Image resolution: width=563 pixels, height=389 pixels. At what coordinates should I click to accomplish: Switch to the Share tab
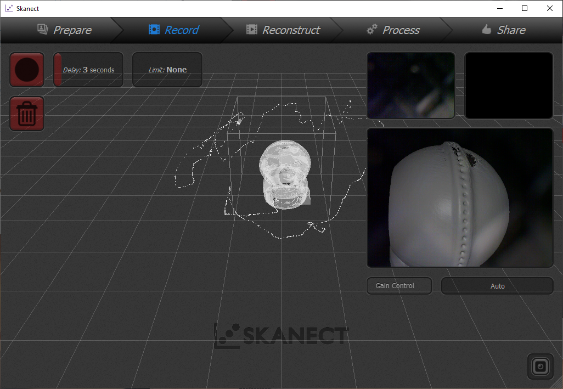click(503, 30)
